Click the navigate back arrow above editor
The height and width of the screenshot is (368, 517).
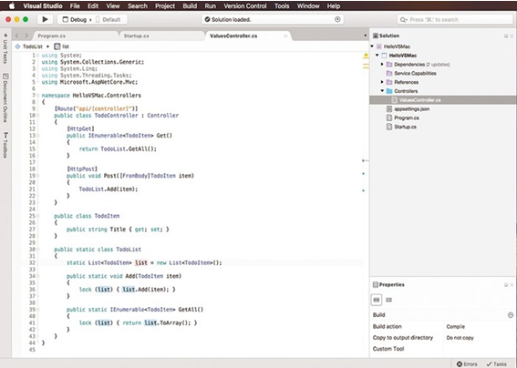tap(17, 36)
